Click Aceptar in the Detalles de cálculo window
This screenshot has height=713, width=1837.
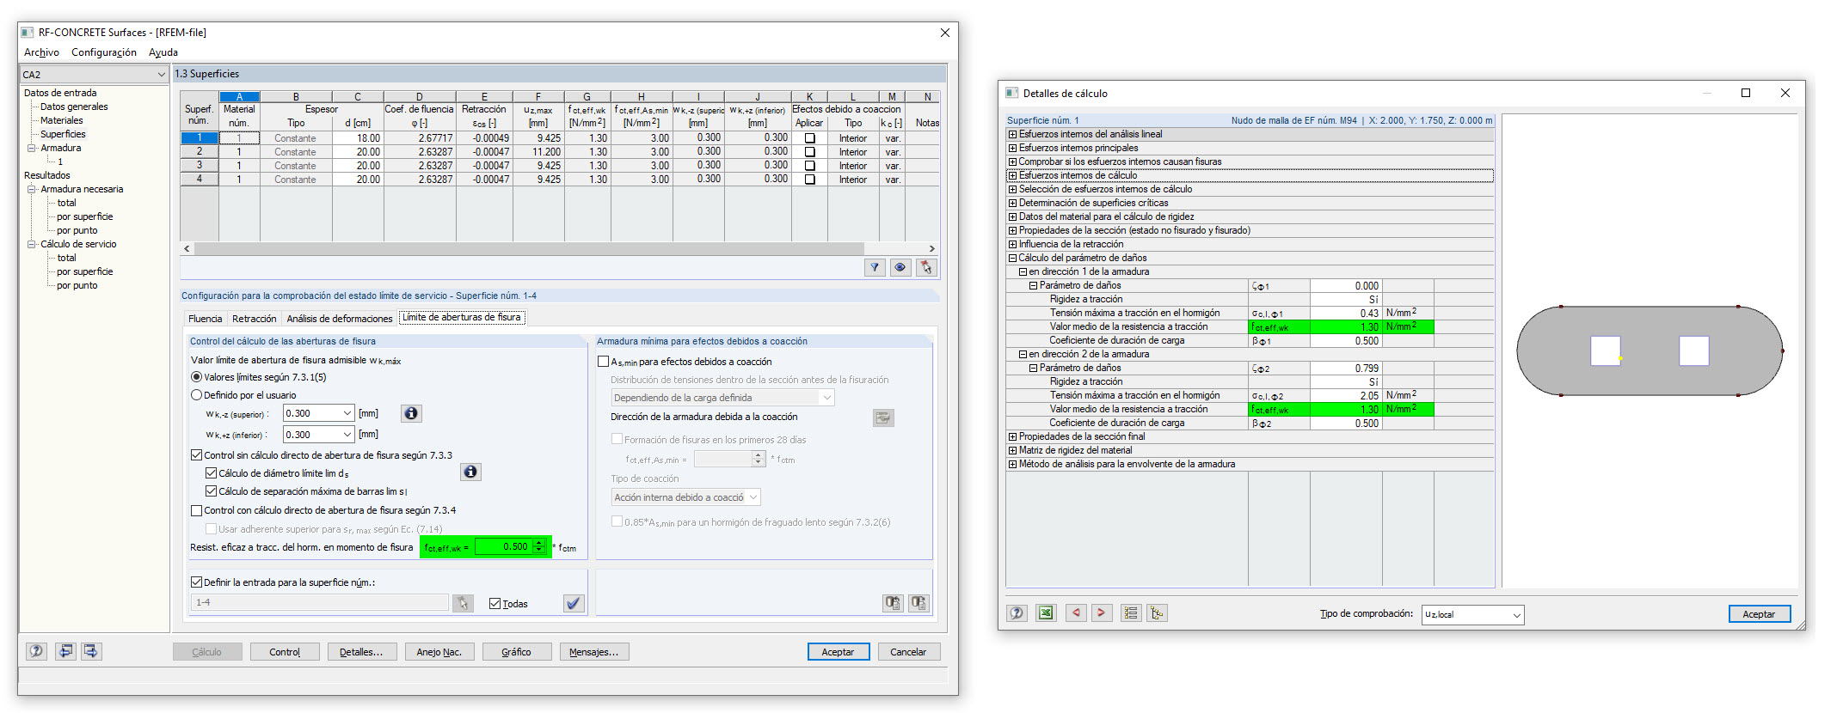[1759, 614]
